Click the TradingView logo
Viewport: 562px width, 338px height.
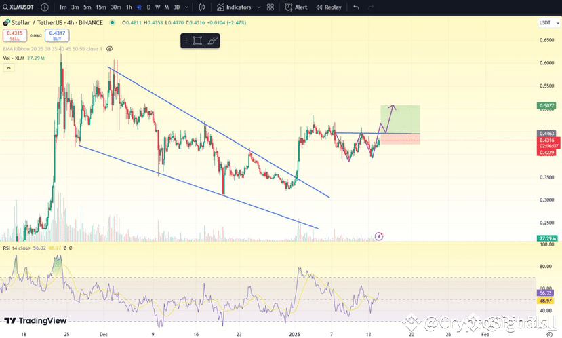(35, 320)
